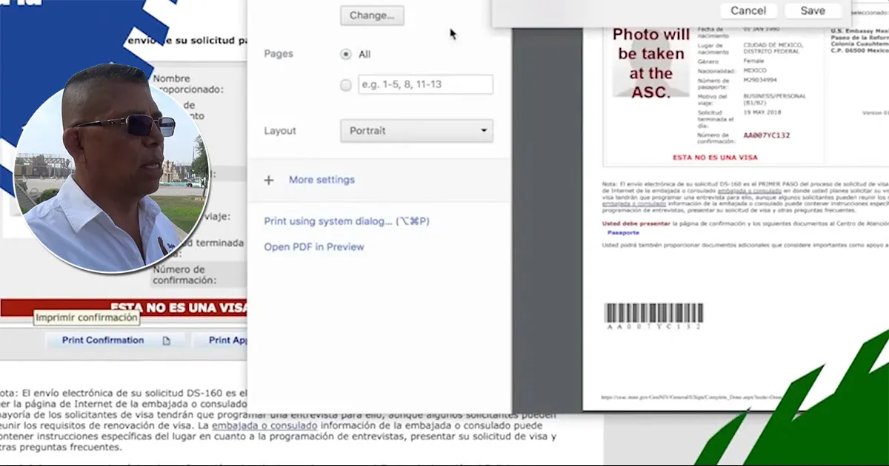
Task: Click Open PDF in Preview link
Action: click(x=314, y=246)
